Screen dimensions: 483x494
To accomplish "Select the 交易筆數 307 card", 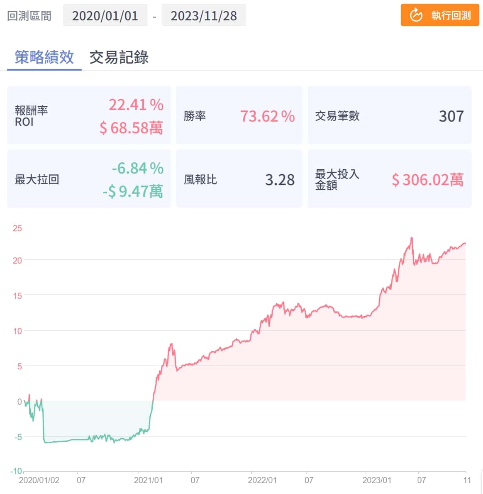I will (389, 116).
